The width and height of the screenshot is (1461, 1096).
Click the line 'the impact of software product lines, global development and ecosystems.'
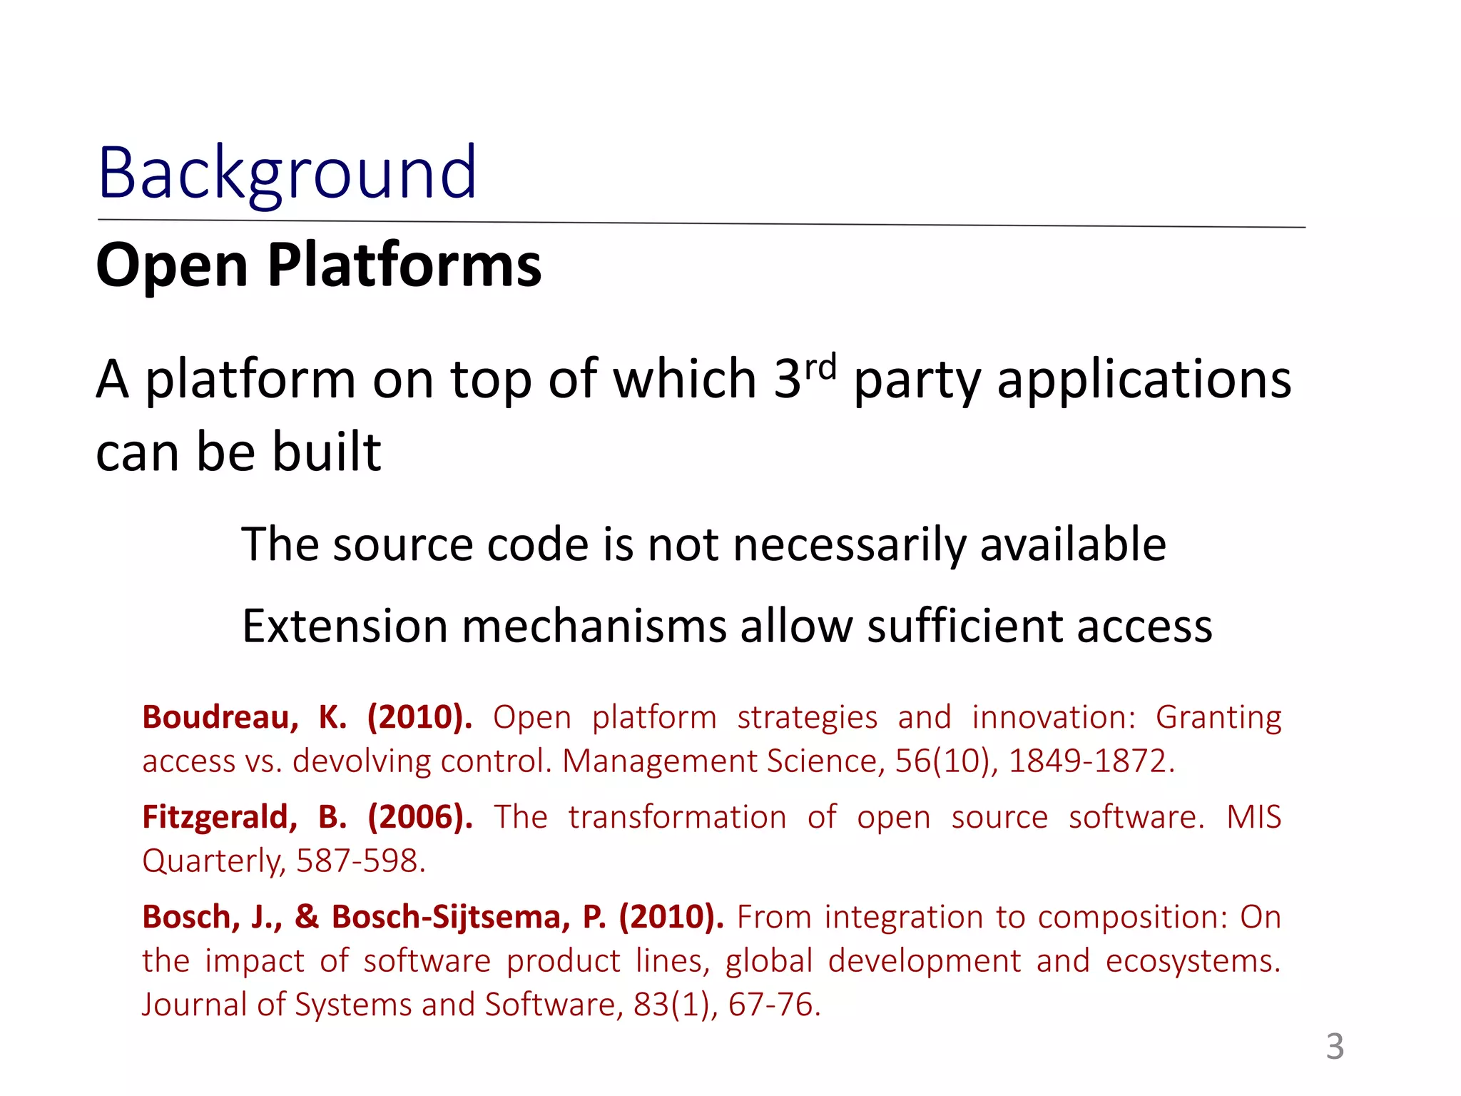tap(711, 960)
